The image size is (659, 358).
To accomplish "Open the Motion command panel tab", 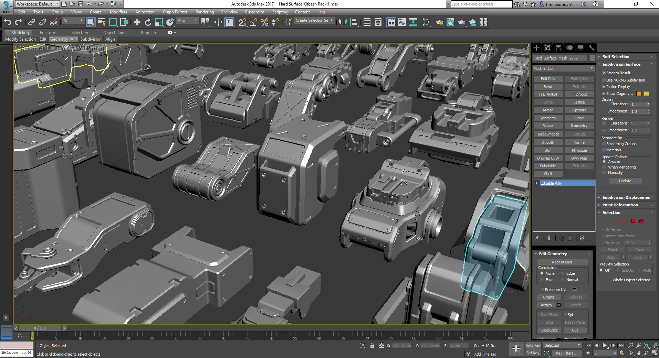I will click(x=569, y=48).
